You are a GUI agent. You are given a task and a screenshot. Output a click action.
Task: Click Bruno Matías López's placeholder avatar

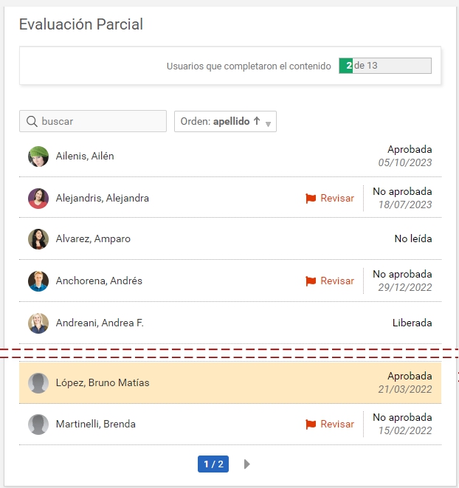tap(38, 383)
